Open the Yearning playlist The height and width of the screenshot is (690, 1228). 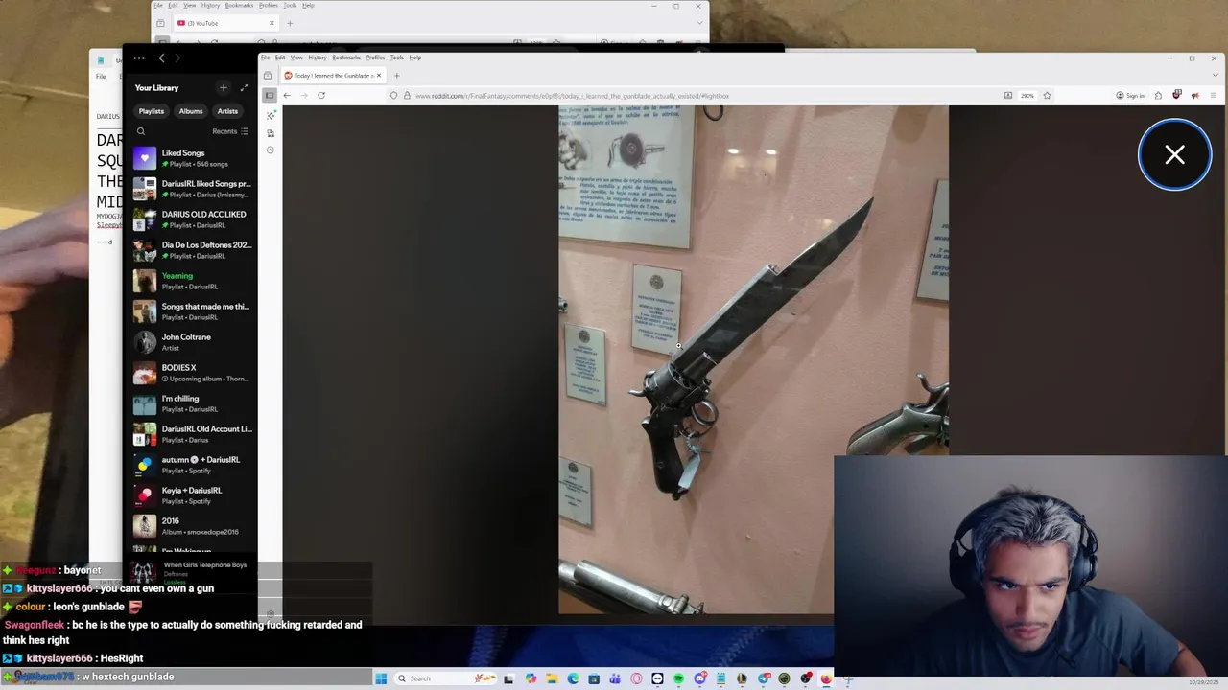[192, 281]
